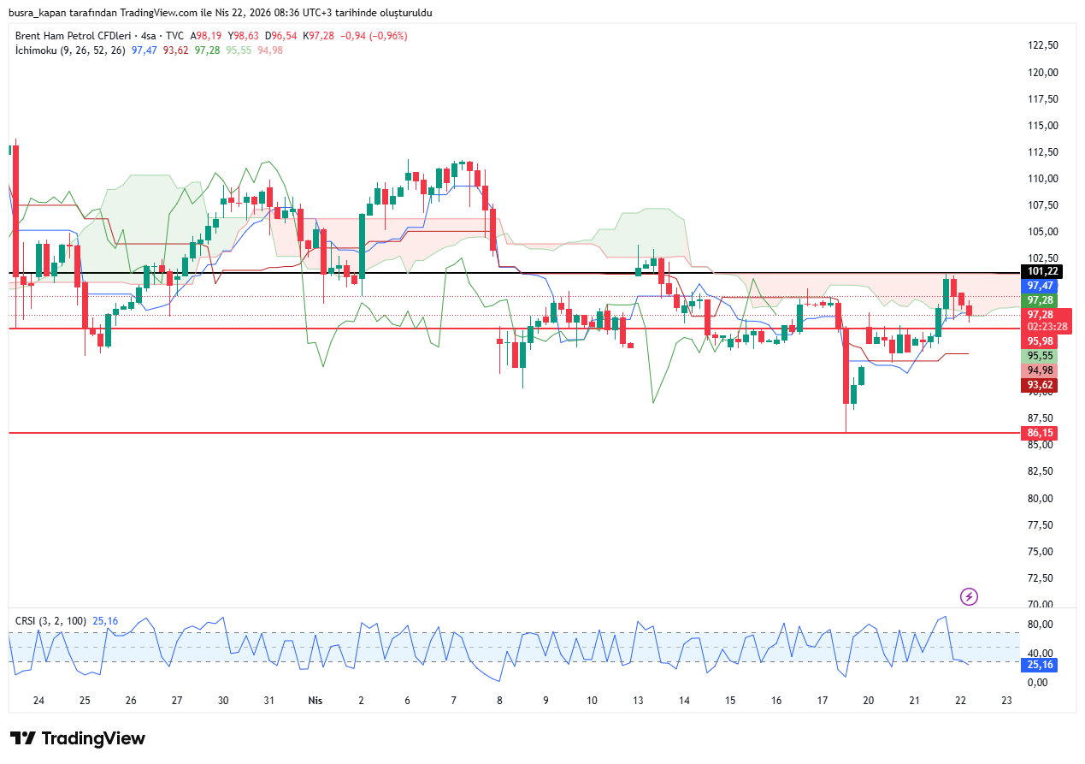1085x764 pixels.
Task: Click the red 95,98 price line label
Action: pyautogui.click(x=1039, y=341)
